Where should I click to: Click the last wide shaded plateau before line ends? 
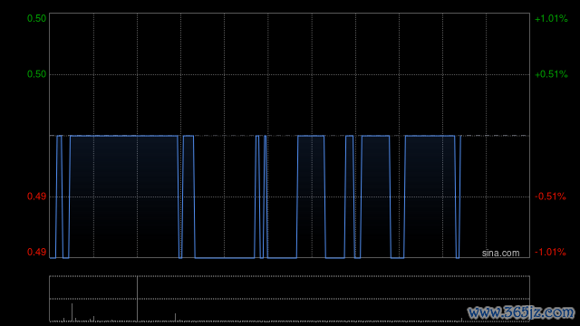pyautogui.click(x=430, y=197)
